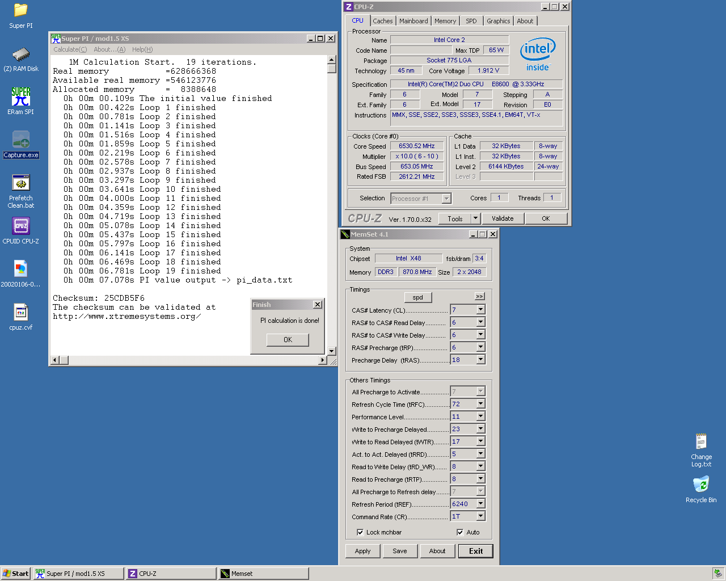Toggle the Lock mchbar checkbox

360,532
